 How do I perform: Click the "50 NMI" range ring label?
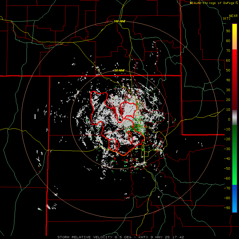[x=119, y=70]
